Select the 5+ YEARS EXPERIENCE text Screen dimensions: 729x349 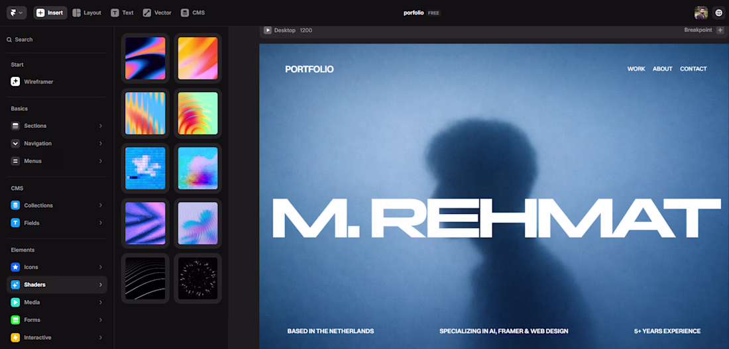pyautogui.click(x=667, y=331)
